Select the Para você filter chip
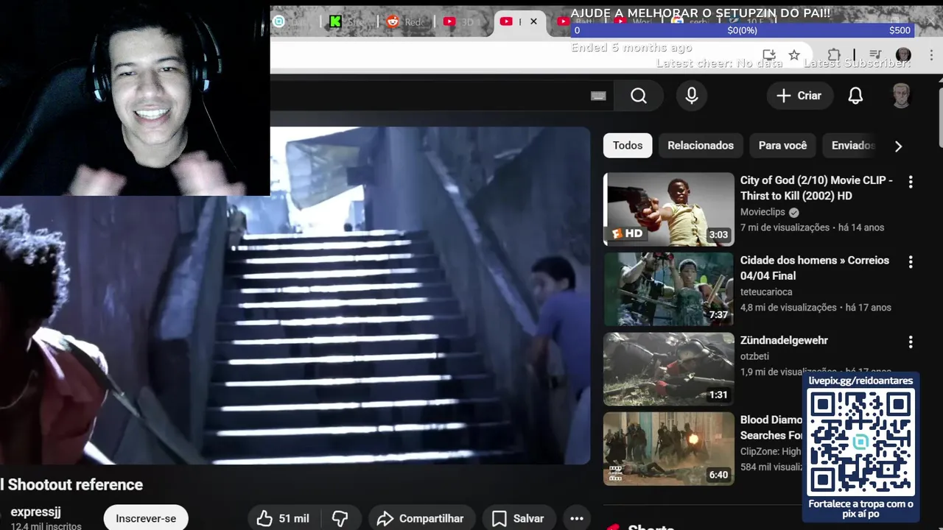943x530 pixels. (x=782, y=146)
